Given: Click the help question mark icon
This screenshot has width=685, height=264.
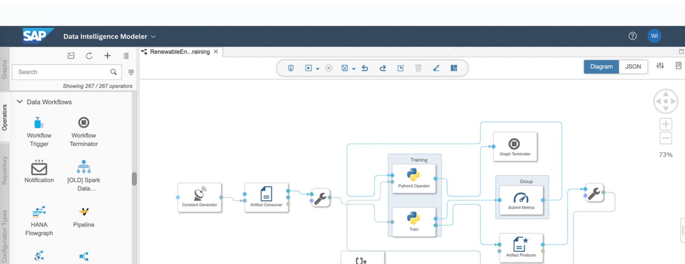Looking at the screenshot, I should click(x=633, y=36).
